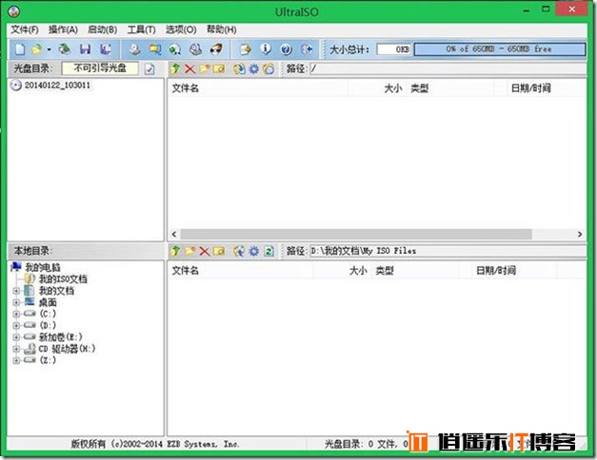Open the 启动(B) menu
Image resolution: width=597 pixels, height=460 pixels.
pyautogui.click(x=102, y=29)
